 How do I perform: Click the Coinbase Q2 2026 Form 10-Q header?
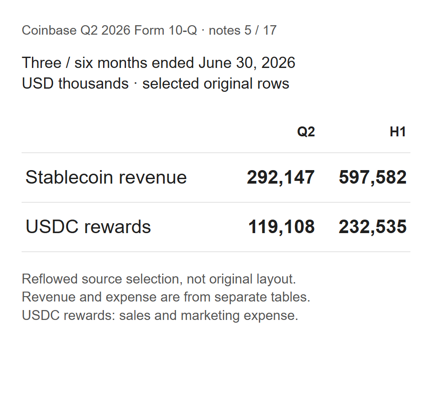click(x=149, y=30)
